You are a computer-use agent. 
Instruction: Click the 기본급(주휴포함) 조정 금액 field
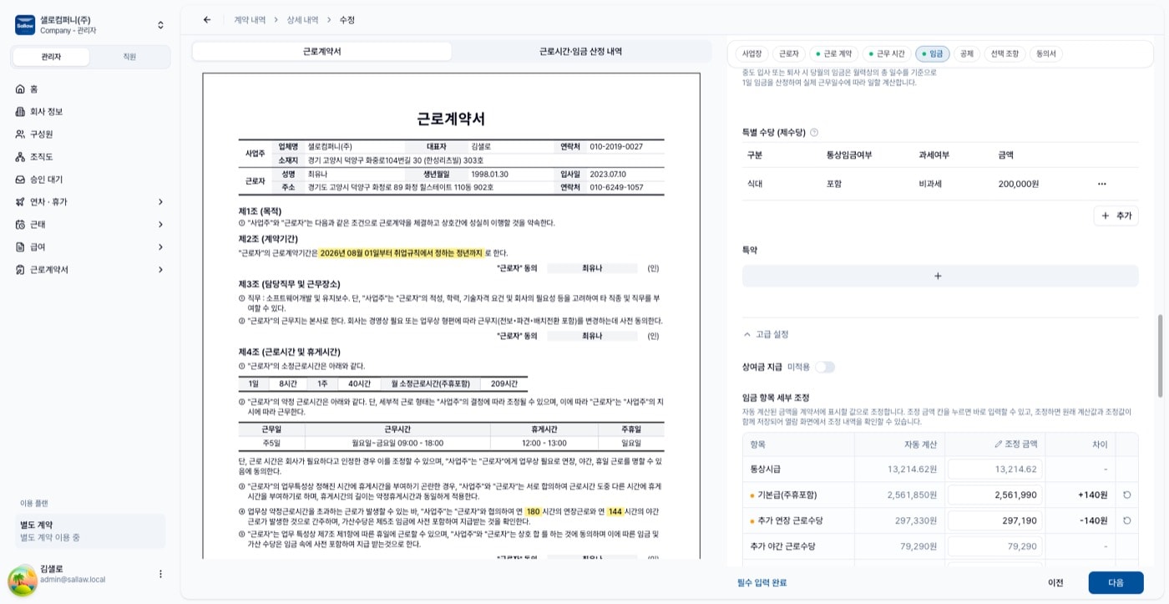(994, 495)
